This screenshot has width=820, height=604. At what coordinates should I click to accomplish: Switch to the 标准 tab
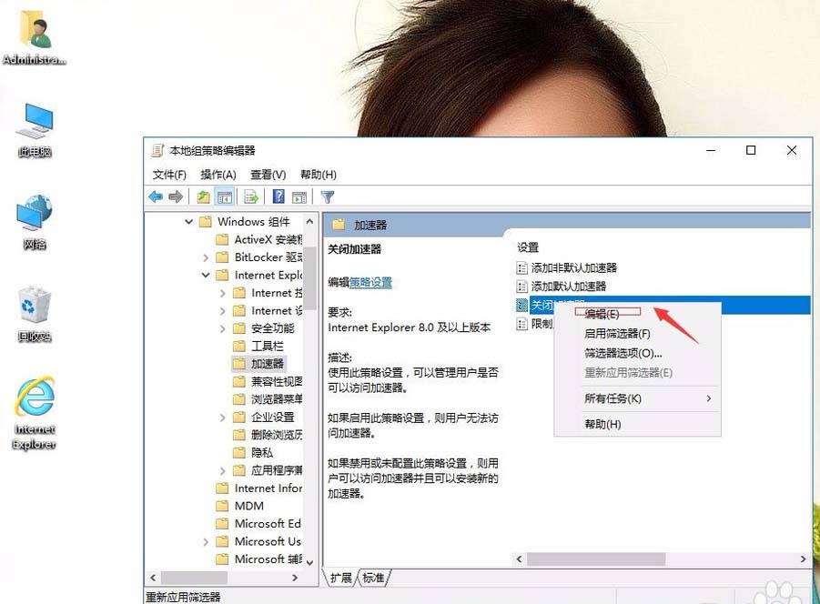(x=373, y=578)
